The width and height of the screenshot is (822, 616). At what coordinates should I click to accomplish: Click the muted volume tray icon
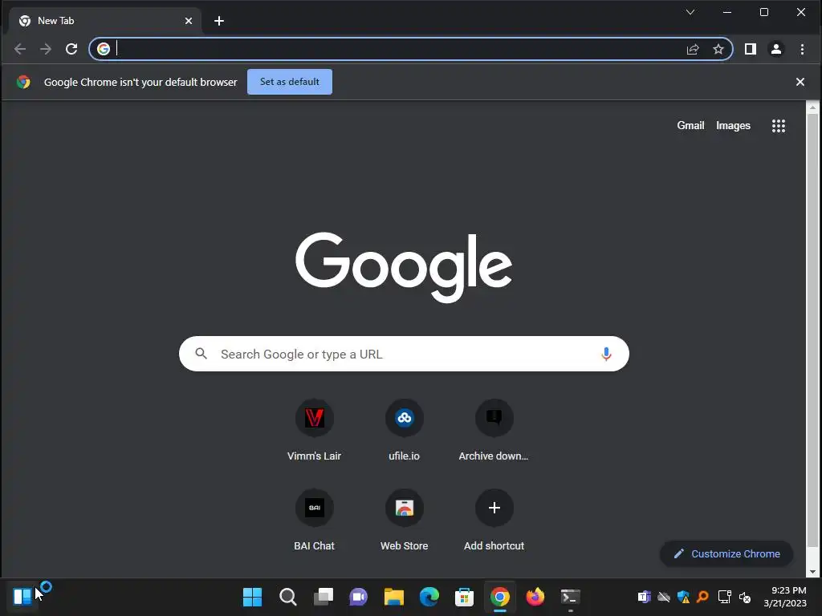pos(745,597)
